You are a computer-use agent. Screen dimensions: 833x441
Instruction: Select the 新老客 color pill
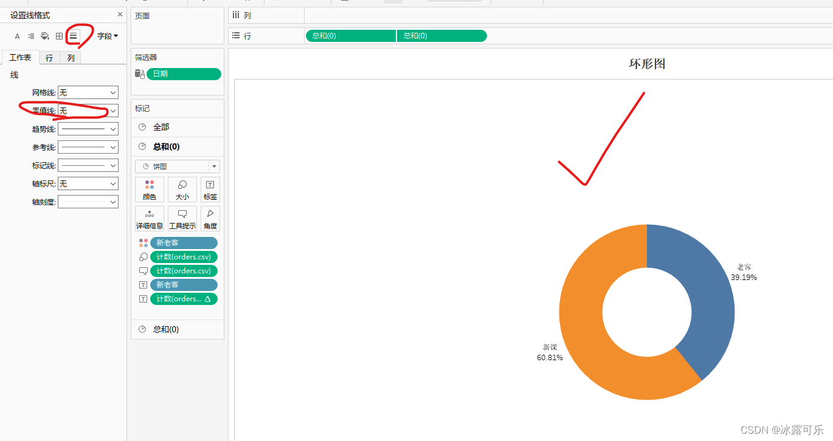click(184, 243)
